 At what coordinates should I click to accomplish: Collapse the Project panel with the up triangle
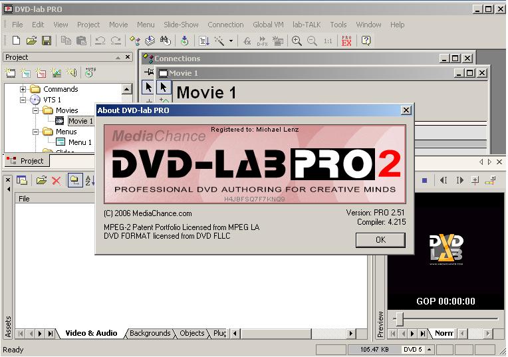(118, 58)
